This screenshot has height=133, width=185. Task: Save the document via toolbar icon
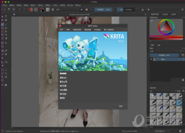14,9
